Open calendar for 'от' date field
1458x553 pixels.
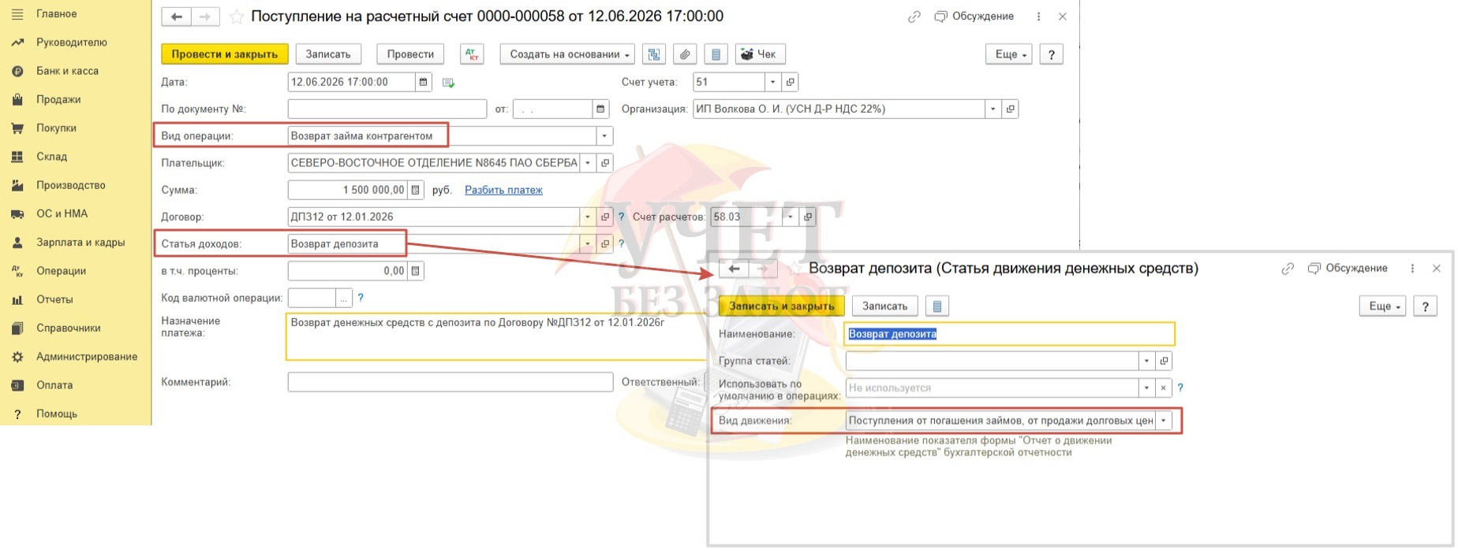(x=600, y=109)
